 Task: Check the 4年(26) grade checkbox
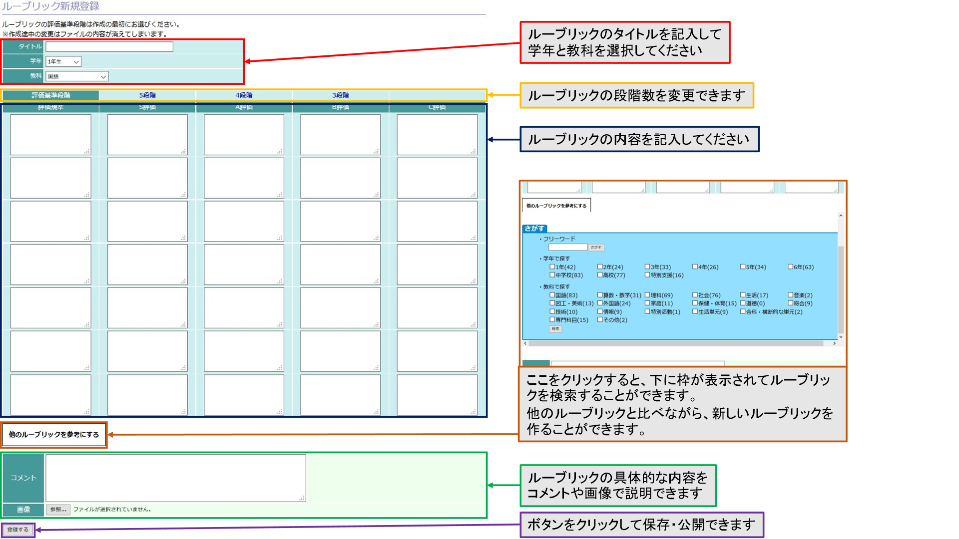(x=695, y=267)
